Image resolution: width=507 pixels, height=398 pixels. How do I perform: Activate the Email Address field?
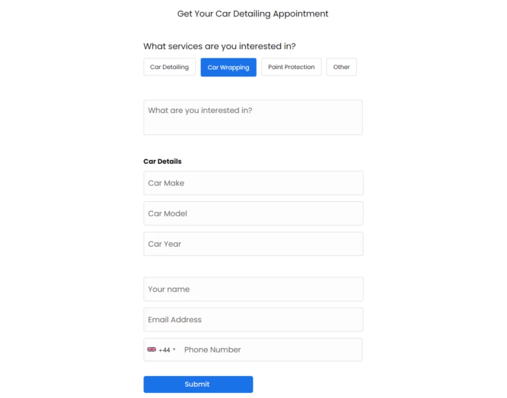click(x=253, y=319)
